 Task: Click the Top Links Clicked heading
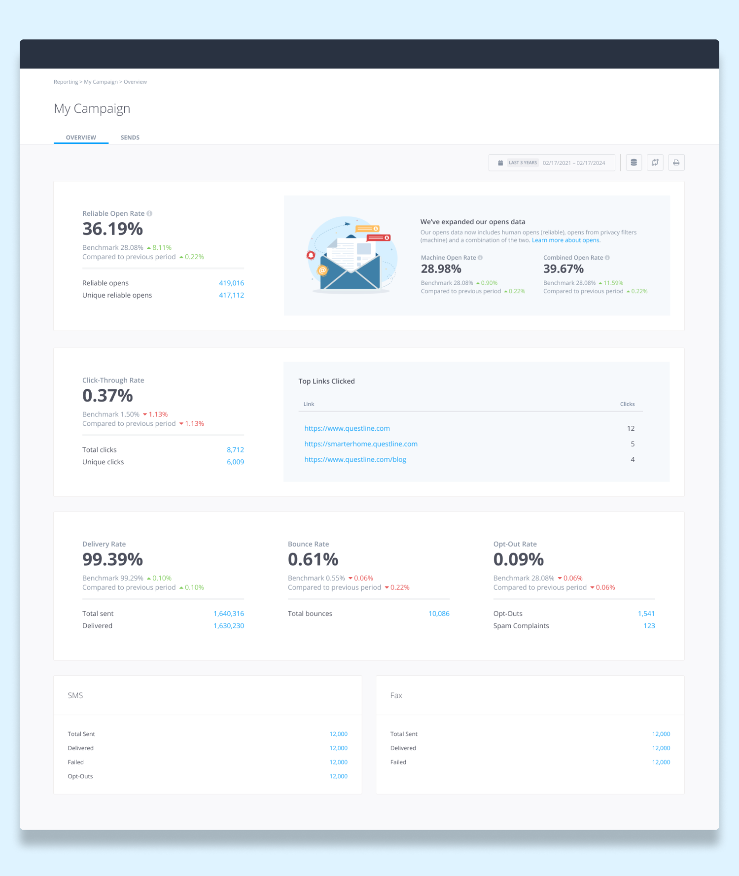(327, 381)
